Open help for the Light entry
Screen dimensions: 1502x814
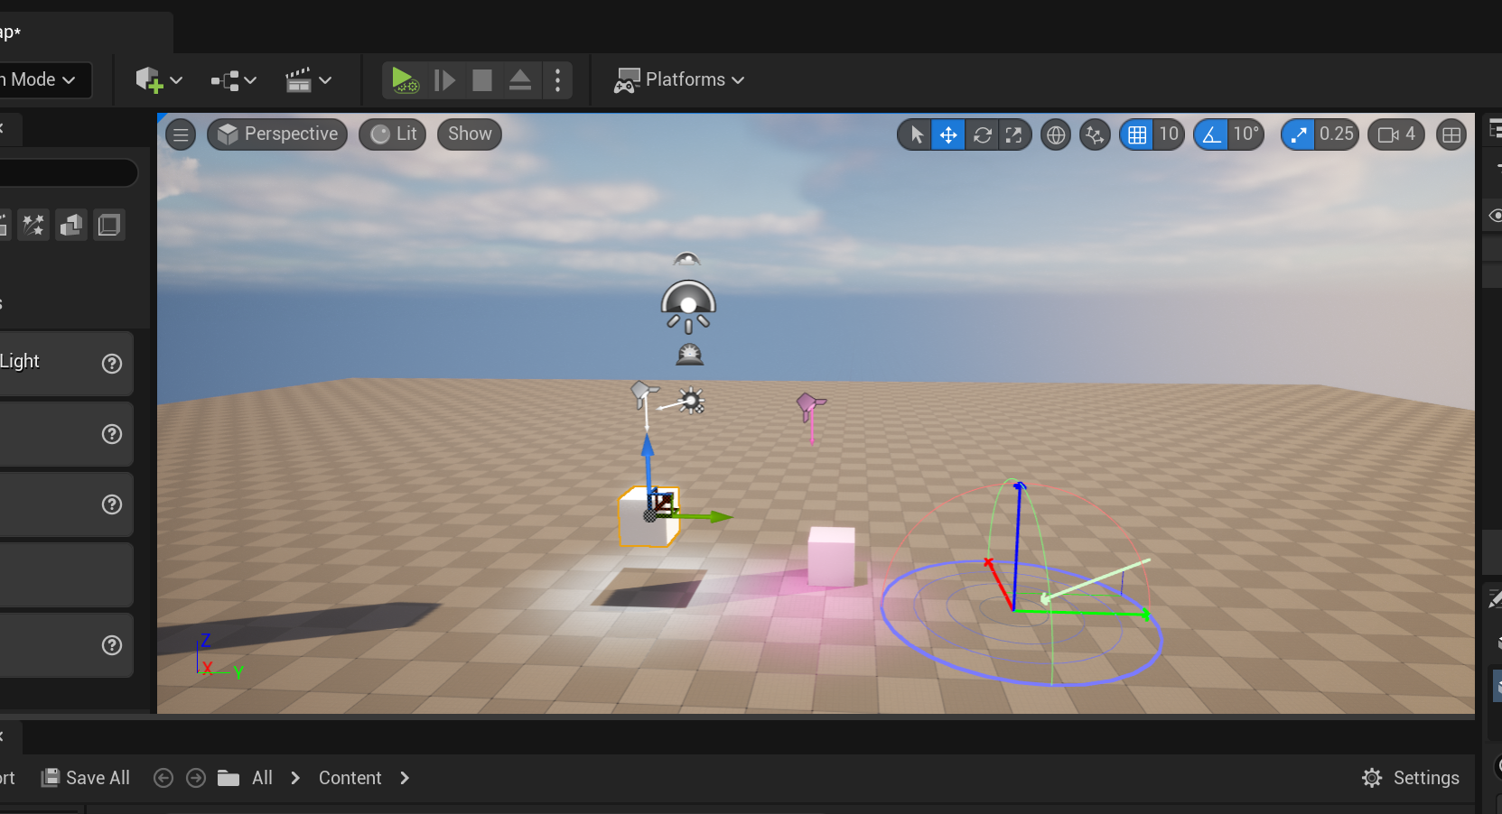click(x=112, y=364)
